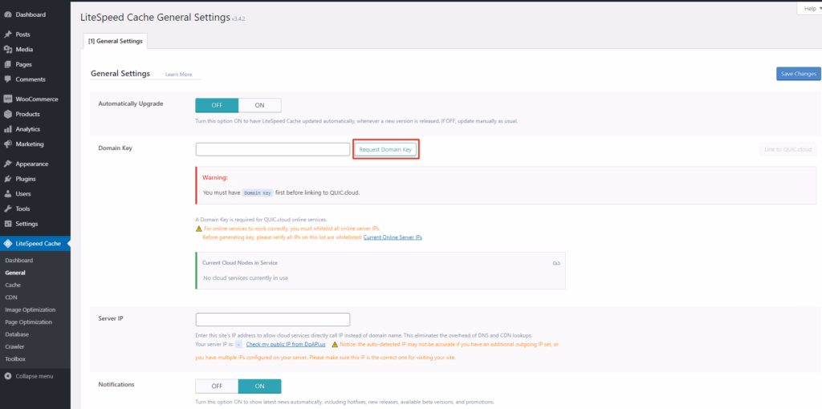Click the Marketing megaphone icon
This screenshot has height=409, width=822.
pyautogui.click(x=7, y=144)
